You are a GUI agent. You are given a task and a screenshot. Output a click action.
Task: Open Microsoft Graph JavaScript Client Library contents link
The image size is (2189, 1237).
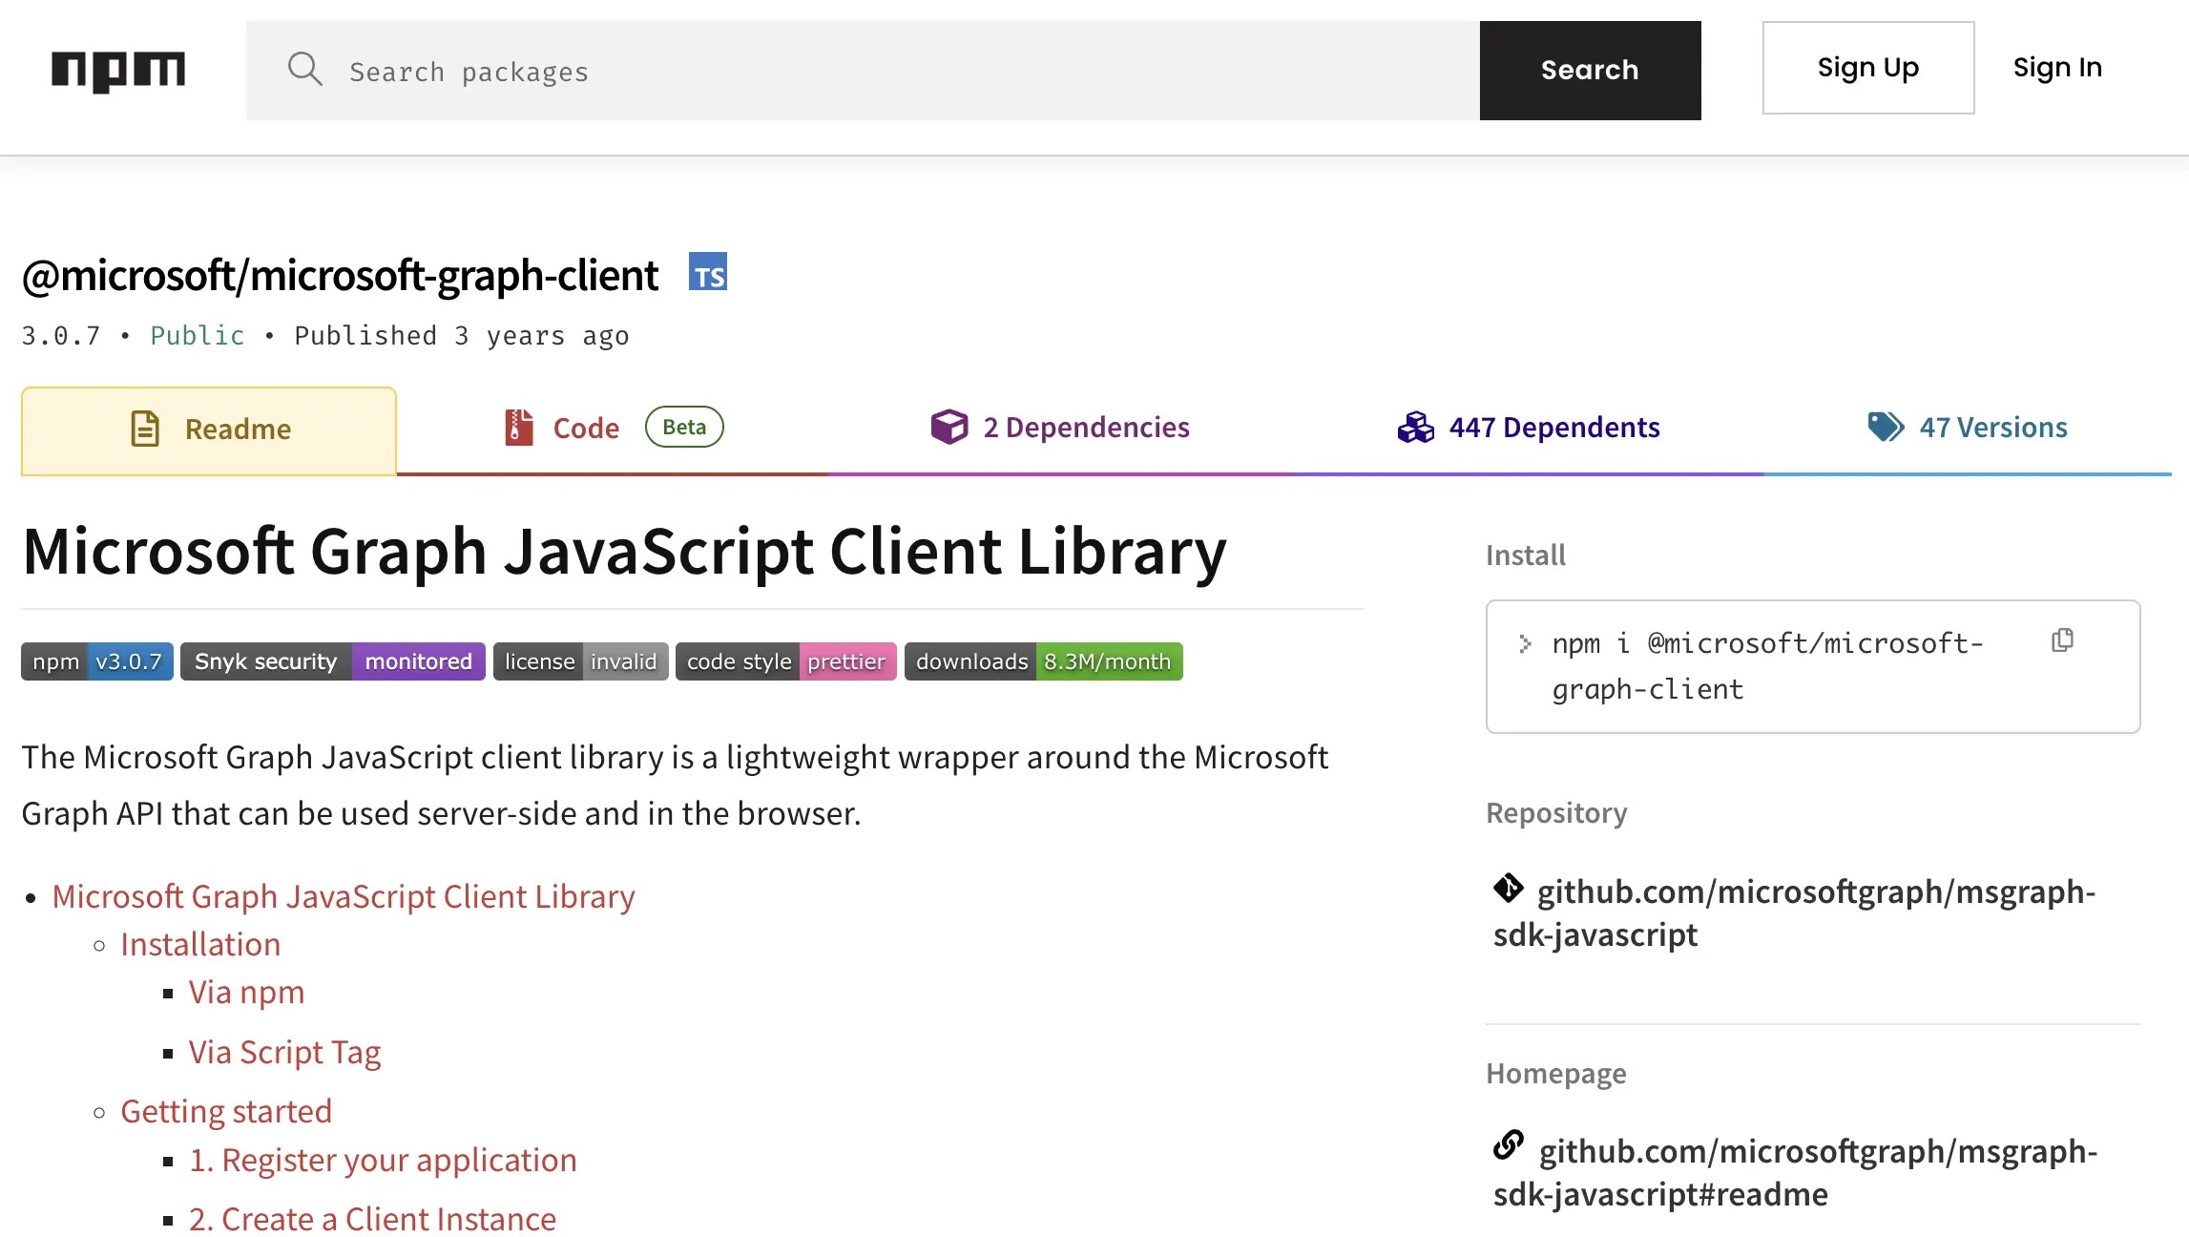coord(344,896)
